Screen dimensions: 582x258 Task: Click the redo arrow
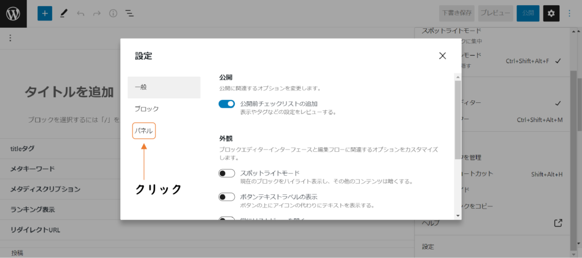pyautogui.click(x=97, y=14)
